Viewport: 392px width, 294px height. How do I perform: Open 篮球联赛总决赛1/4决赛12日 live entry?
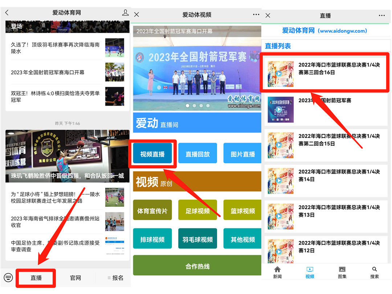click(326, 249)
